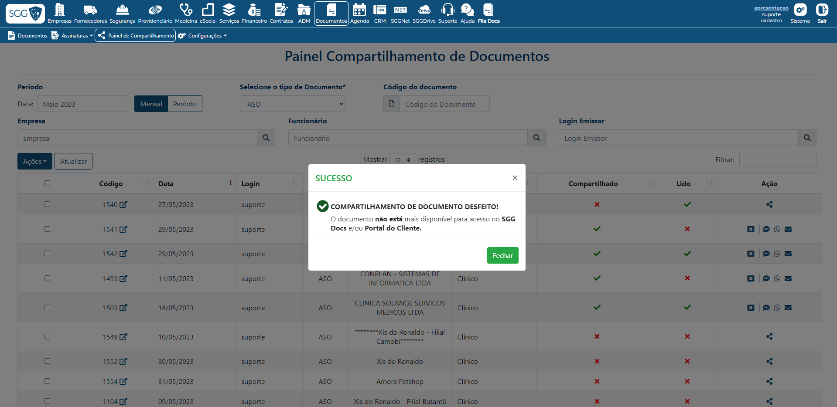837x407 pixels.
Task: Click the Atualizar button
Action: pyautogui.click(x=73, y=161)
